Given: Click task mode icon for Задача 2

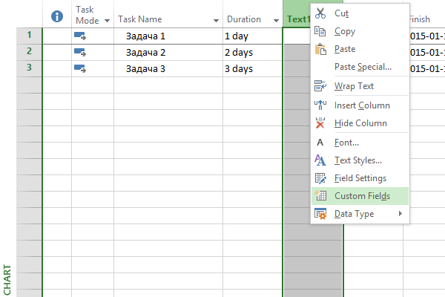Looking at the screenshot, I should pyautogui.click(x=80, y=52).
